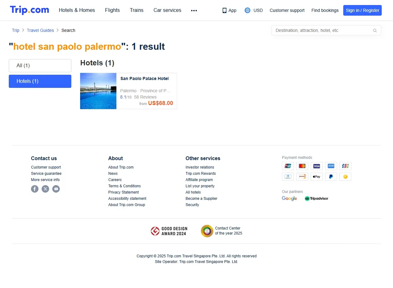Open Service guarantee footer link
393x288 pixels.
pyautogui.click(x=46, y=174)
